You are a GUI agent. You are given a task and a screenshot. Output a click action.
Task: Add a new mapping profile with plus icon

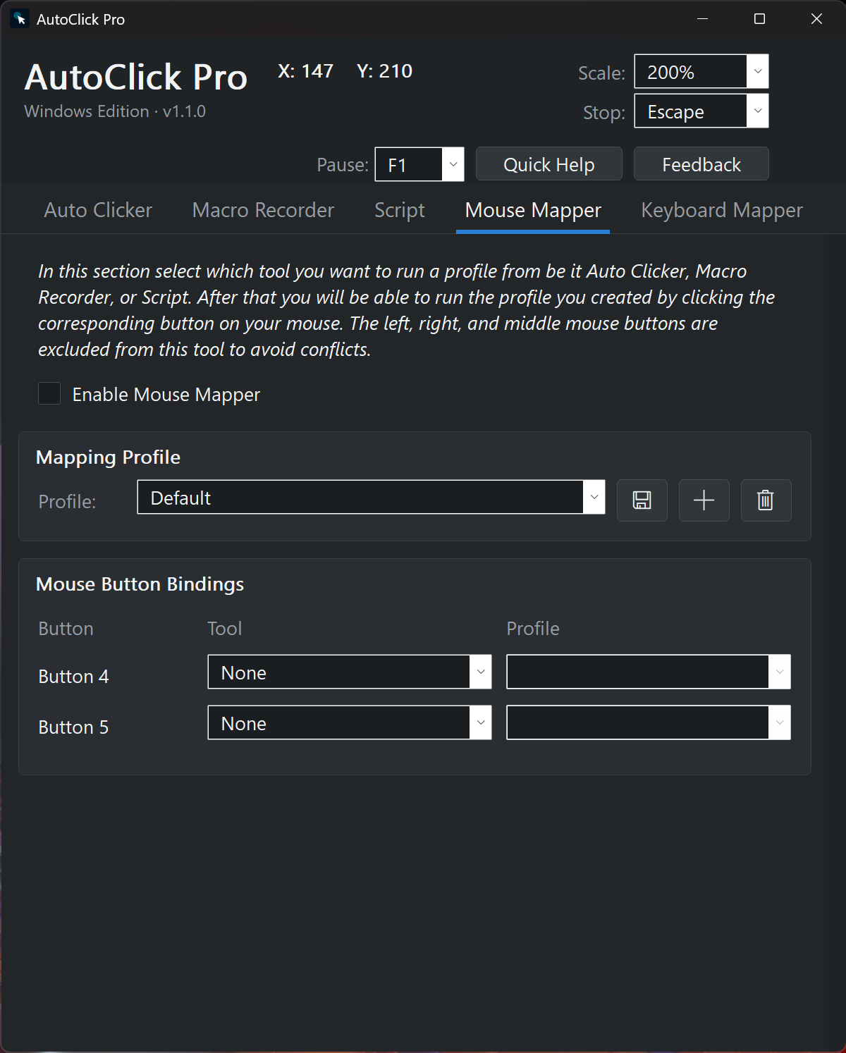click(704, 500)
